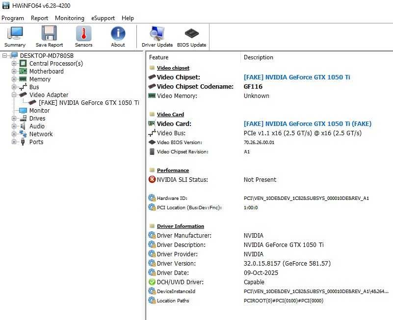
Task: Select the Location Paths PCIROOT value
Action: 284,300
